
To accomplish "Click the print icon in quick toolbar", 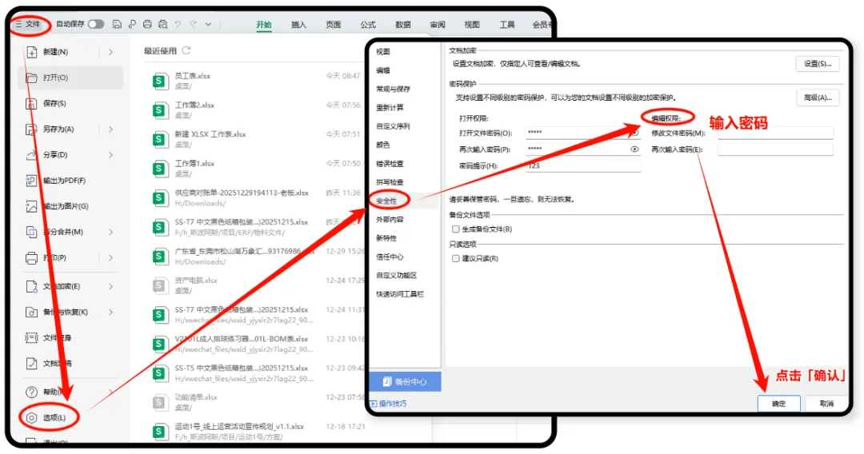I will click(147, 24).
